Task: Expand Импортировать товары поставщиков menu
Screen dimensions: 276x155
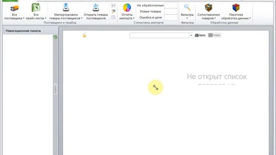Action: [x=66, y=12]
